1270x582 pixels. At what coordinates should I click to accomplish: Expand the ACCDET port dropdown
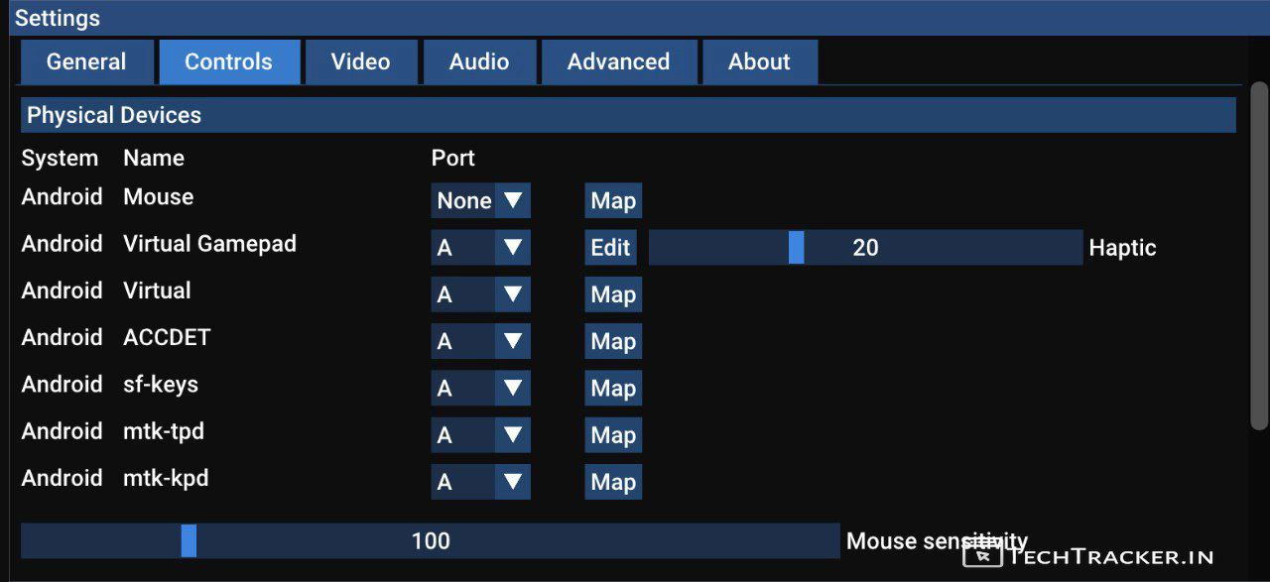(481, 341)
